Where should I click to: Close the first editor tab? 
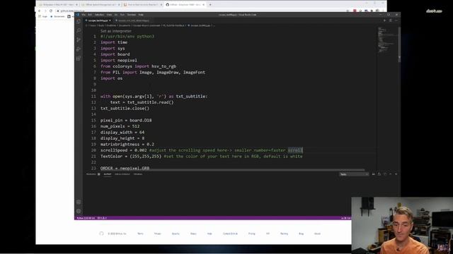(110, 20)
